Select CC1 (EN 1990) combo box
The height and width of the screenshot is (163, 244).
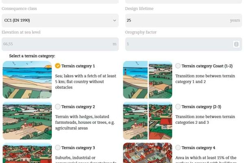pyautogui.click(x=60, y=20)
